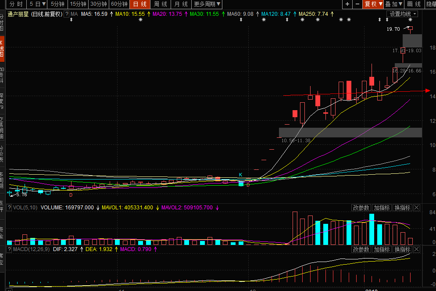Close the VOL indicator panel
This screenshot has width=436, height=291.
(x=417, y=208)
